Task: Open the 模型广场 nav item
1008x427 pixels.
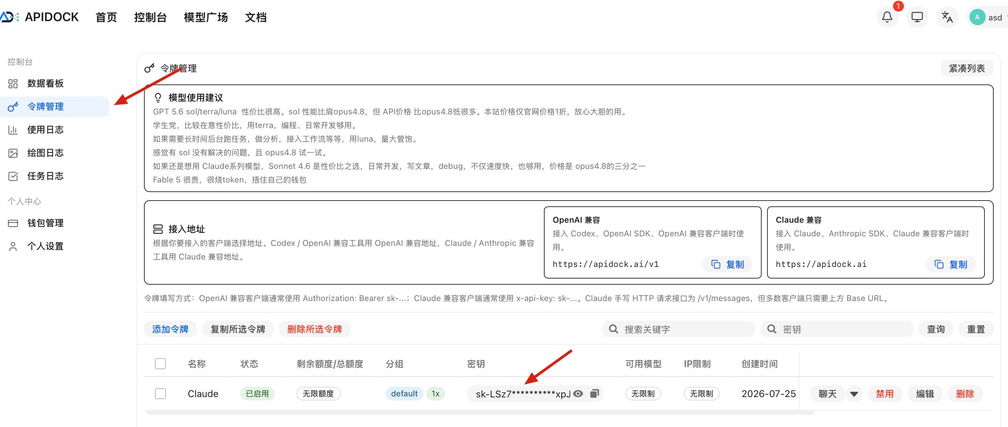Action: pyautogui.click(x=206, y=17)
